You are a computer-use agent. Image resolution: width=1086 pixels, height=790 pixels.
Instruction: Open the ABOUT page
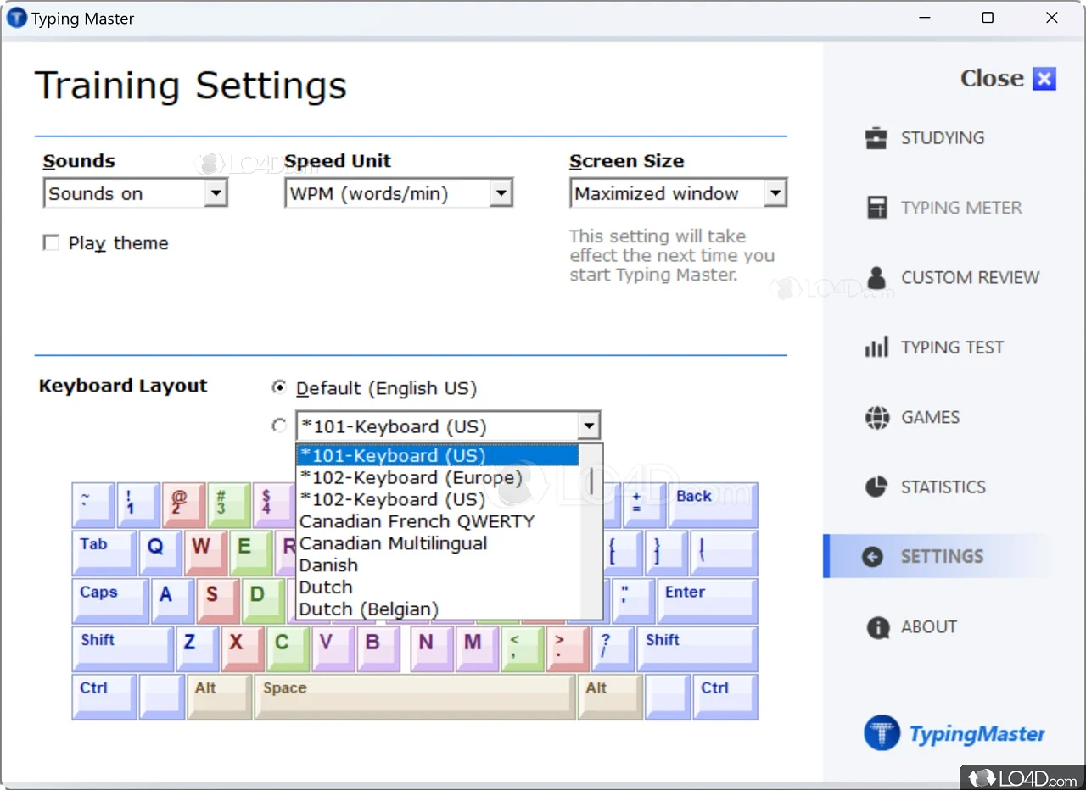click(929, 626)
